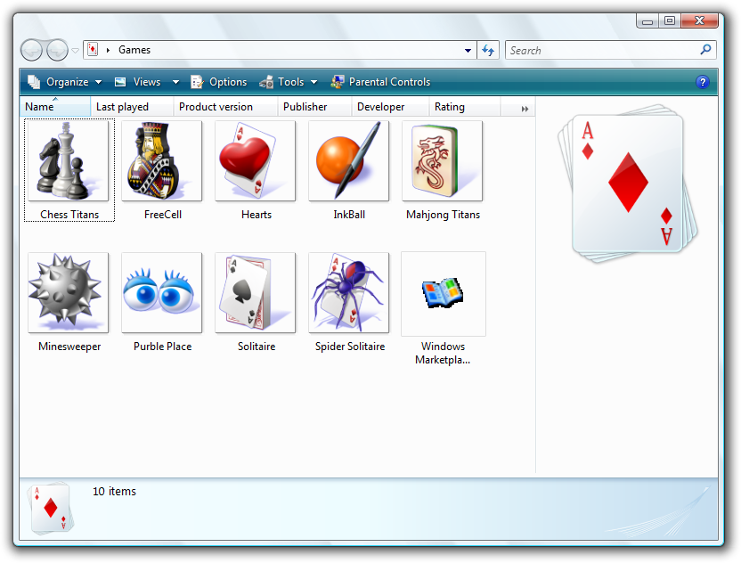Click the details pane card icon
This screenshot has width=741, height=563.
pos(50,509)
